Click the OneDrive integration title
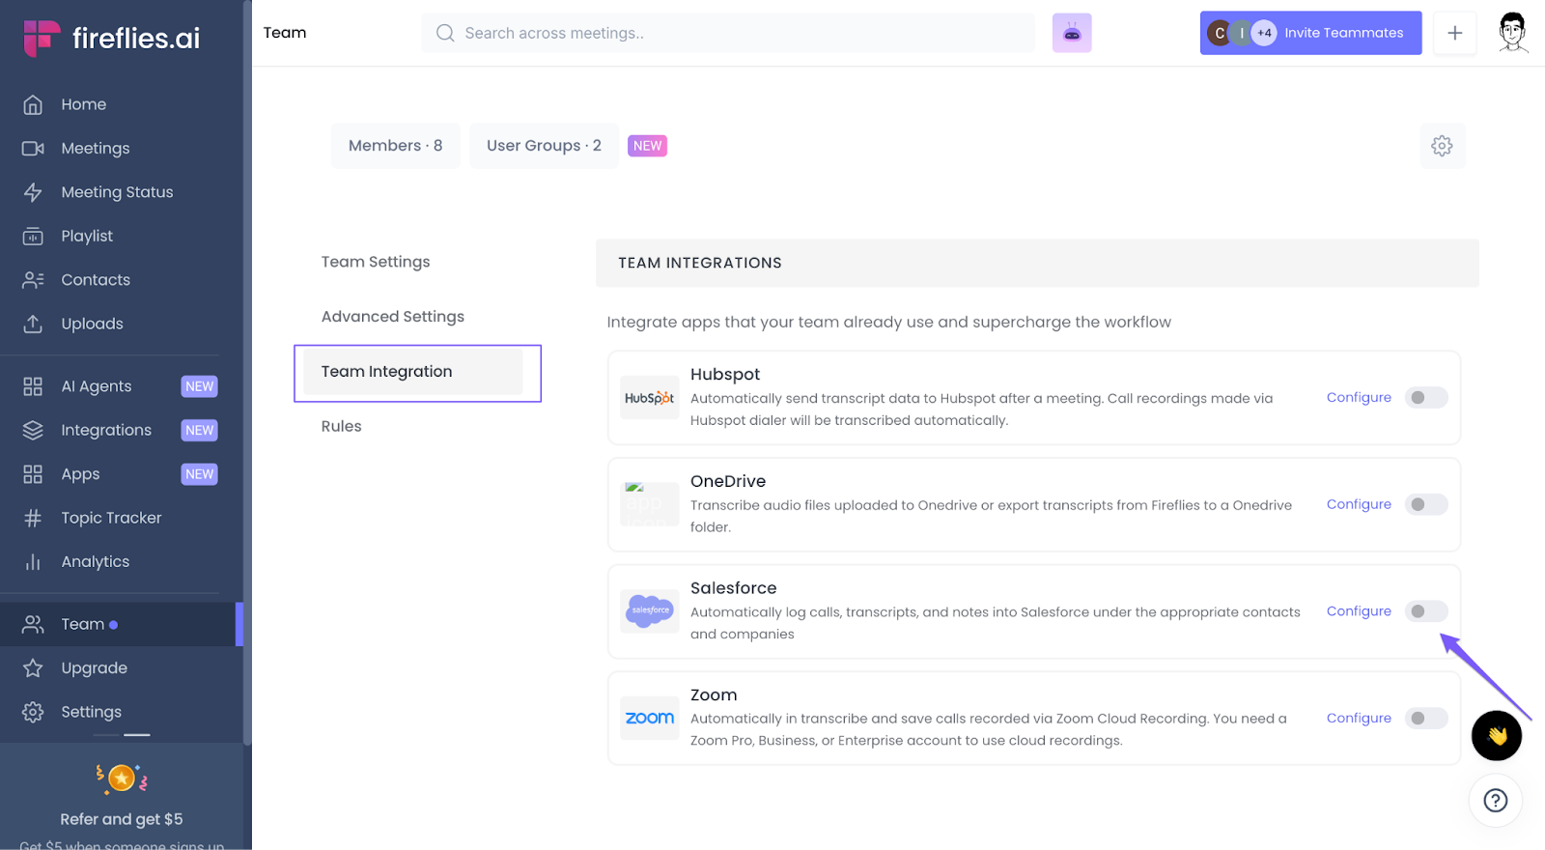This screenshot has width=1545, height=850. click(728, 481)
